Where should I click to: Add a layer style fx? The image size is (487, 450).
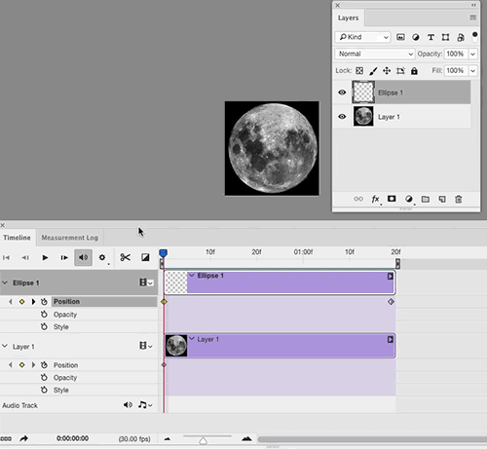tap(376, 199)
